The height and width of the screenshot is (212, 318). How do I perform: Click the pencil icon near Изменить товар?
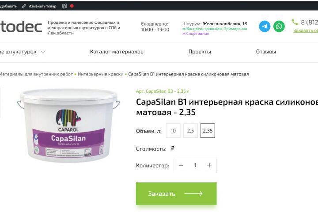(24, 6)
